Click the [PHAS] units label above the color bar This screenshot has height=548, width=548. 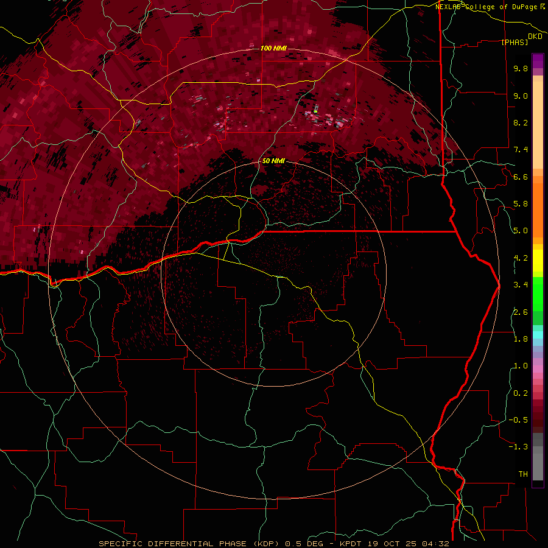[515, 42]
